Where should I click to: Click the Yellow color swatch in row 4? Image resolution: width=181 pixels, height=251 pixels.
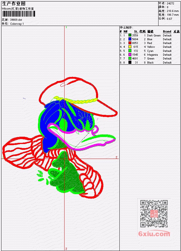point(130,47)
